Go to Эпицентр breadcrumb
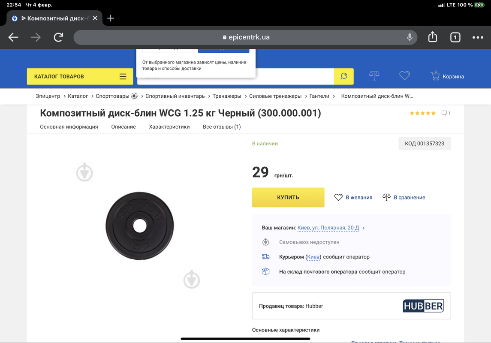491x343 pixels. point(48,96)
